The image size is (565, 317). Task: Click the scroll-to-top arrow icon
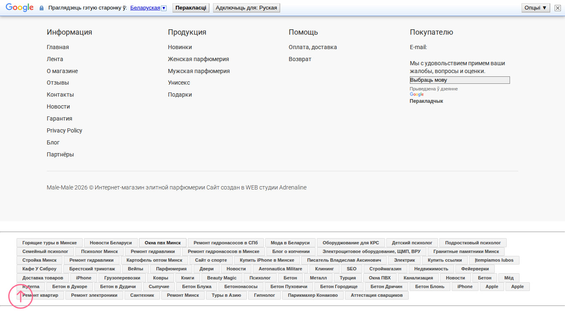point(21,296)
